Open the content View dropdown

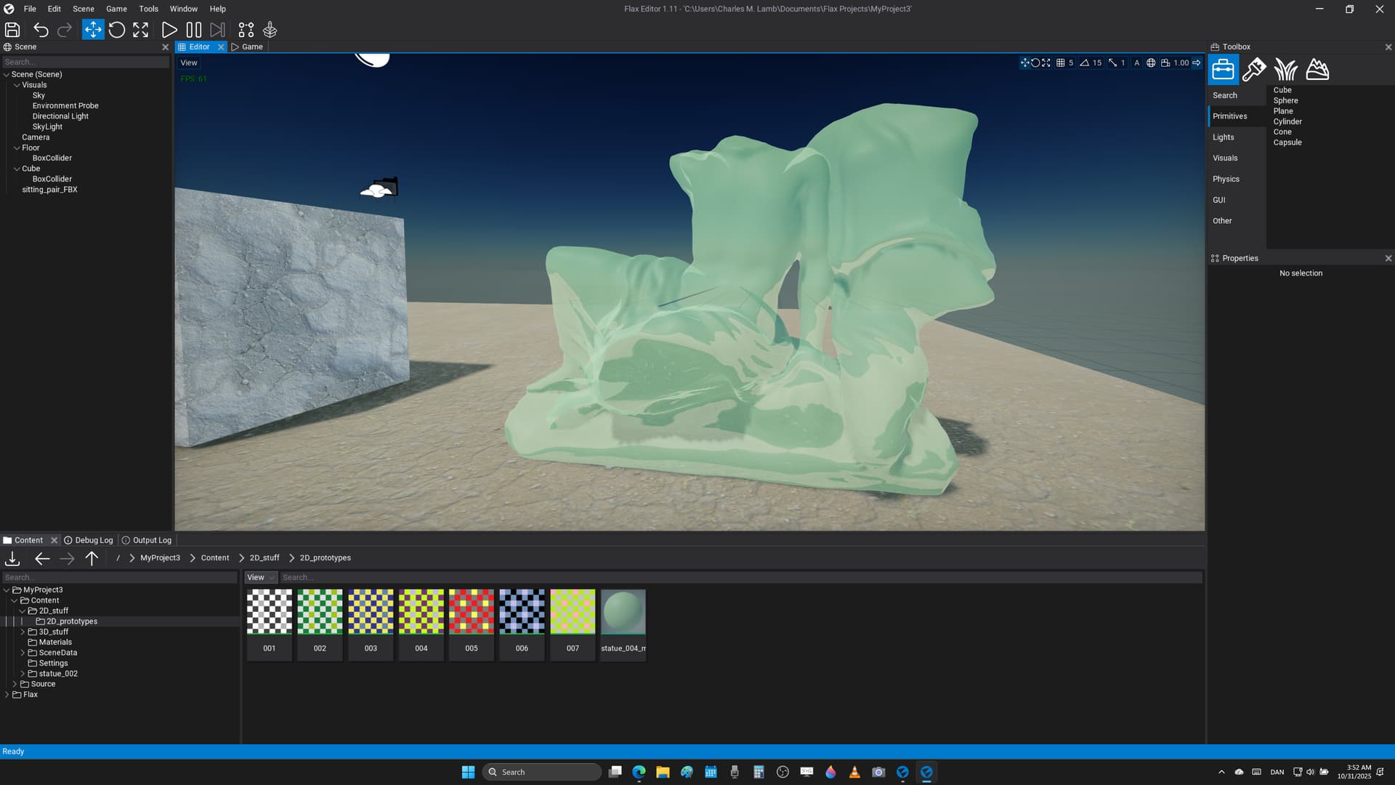click(260, 578)
